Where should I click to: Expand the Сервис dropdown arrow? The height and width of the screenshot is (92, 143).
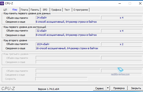108,88
